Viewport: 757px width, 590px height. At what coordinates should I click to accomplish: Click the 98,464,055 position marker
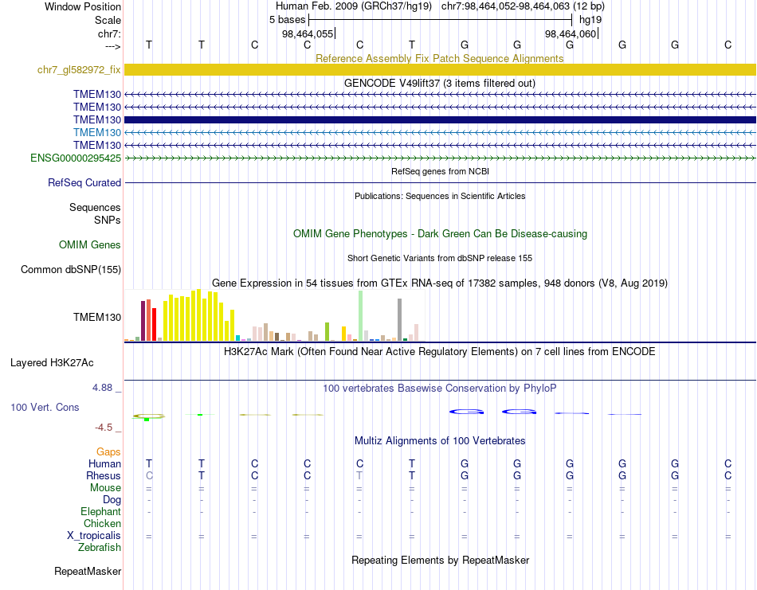(x=308, y=33)
